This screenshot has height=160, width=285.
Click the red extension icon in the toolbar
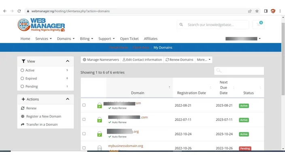point(273,11)
